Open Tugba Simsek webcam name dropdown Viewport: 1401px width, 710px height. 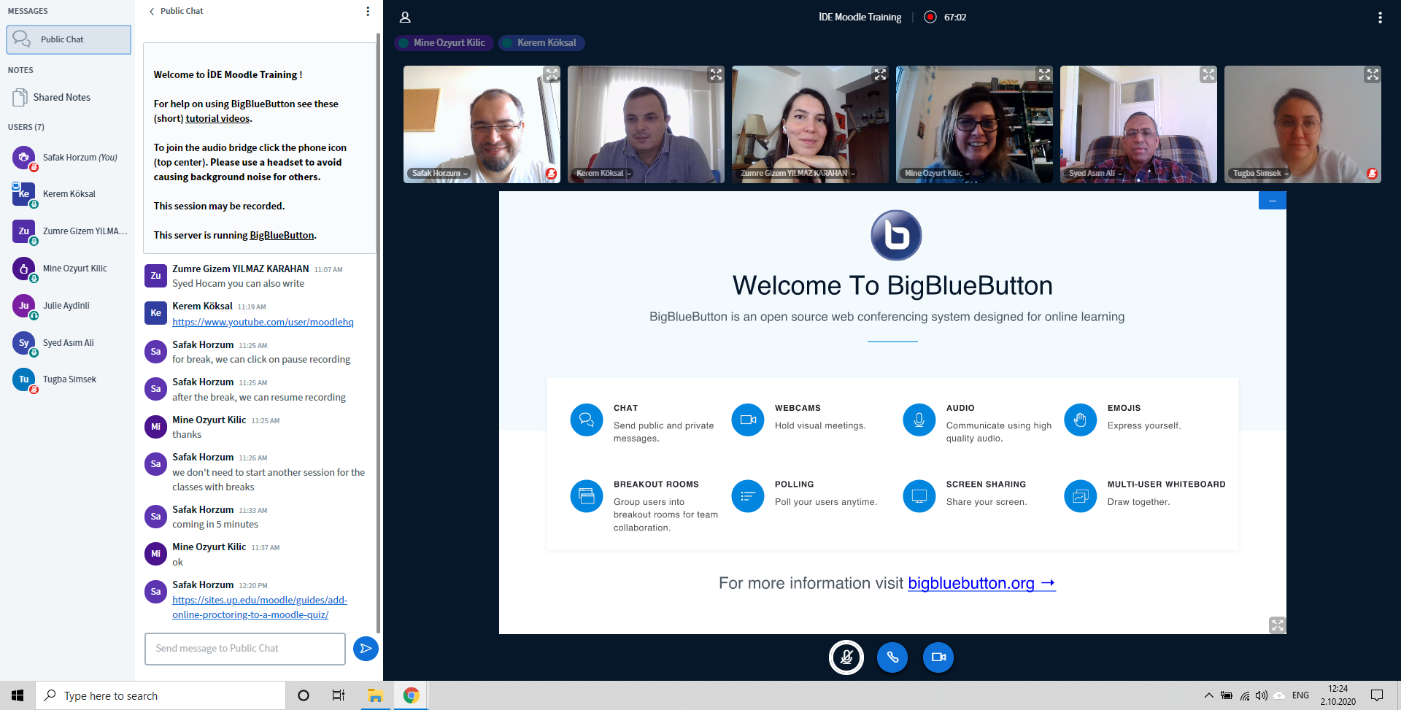1260,174
